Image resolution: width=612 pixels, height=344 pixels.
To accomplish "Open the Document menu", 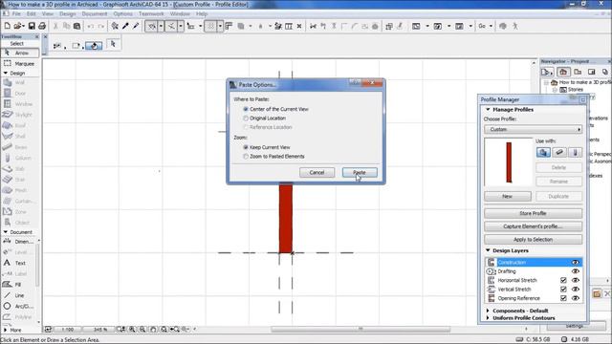I will coord(95,13).
